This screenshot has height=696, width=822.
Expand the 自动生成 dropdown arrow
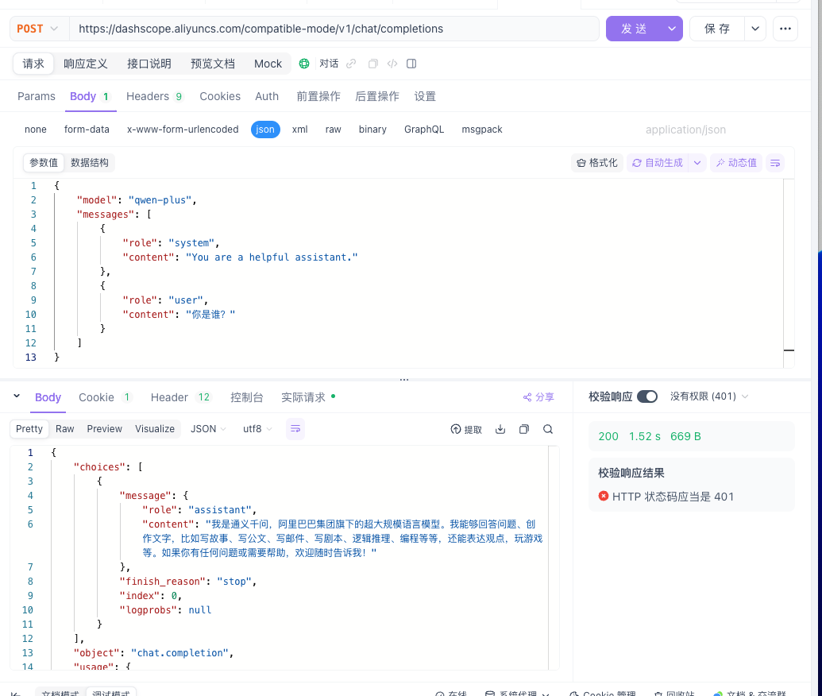click(697, 163)
